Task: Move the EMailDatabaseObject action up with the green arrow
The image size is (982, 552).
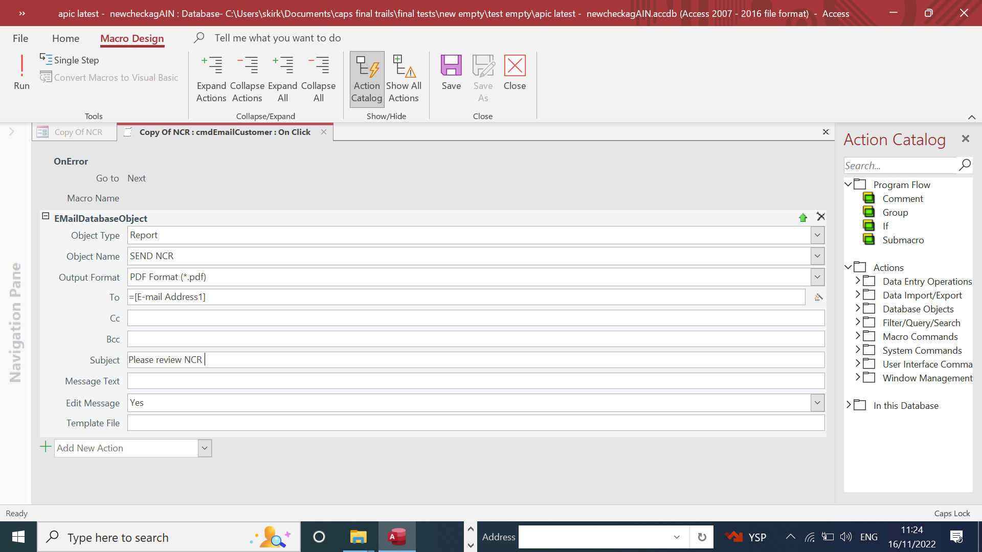Action: point(803,218)
